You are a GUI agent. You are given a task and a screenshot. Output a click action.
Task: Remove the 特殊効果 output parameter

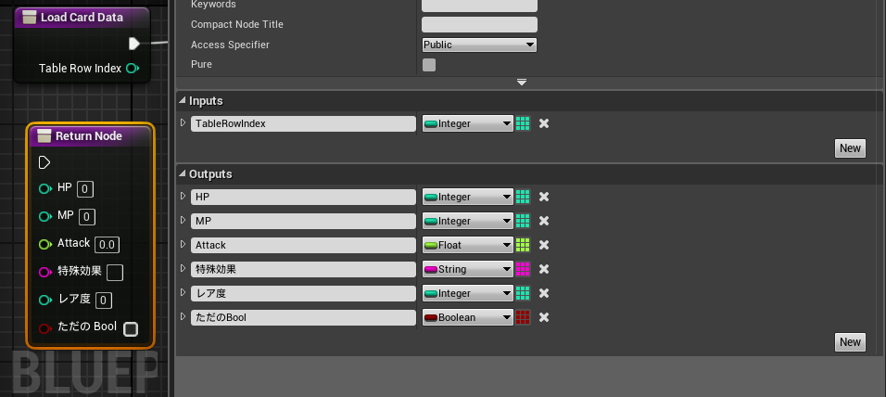coord(544,269)
